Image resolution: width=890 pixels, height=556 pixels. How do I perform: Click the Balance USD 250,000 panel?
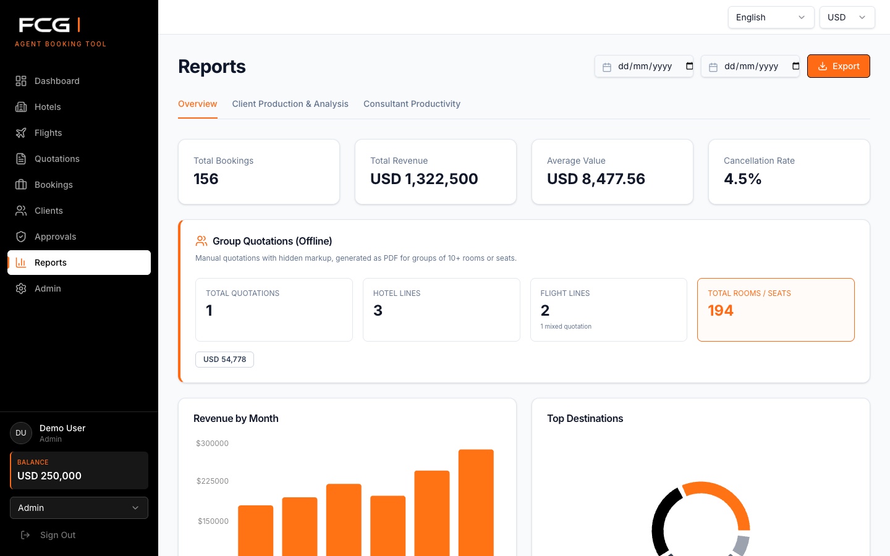[x=79, y=470]
